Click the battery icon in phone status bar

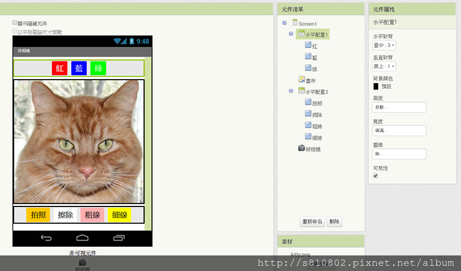click(x=132, y=41)
